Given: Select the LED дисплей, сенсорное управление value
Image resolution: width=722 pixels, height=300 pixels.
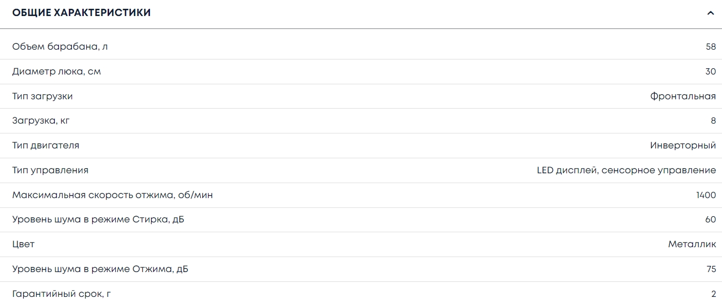Looking at the screenshot, I should point(626,170).
